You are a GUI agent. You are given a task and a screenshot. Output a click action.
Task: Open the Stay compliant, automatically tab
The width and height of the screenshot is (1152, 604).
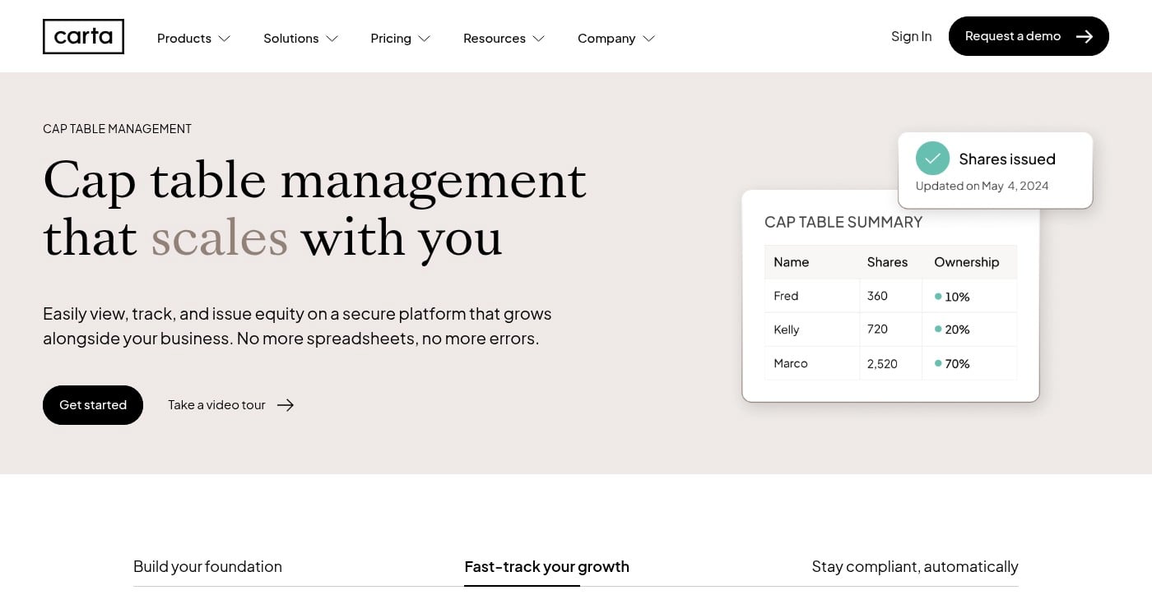914,566
